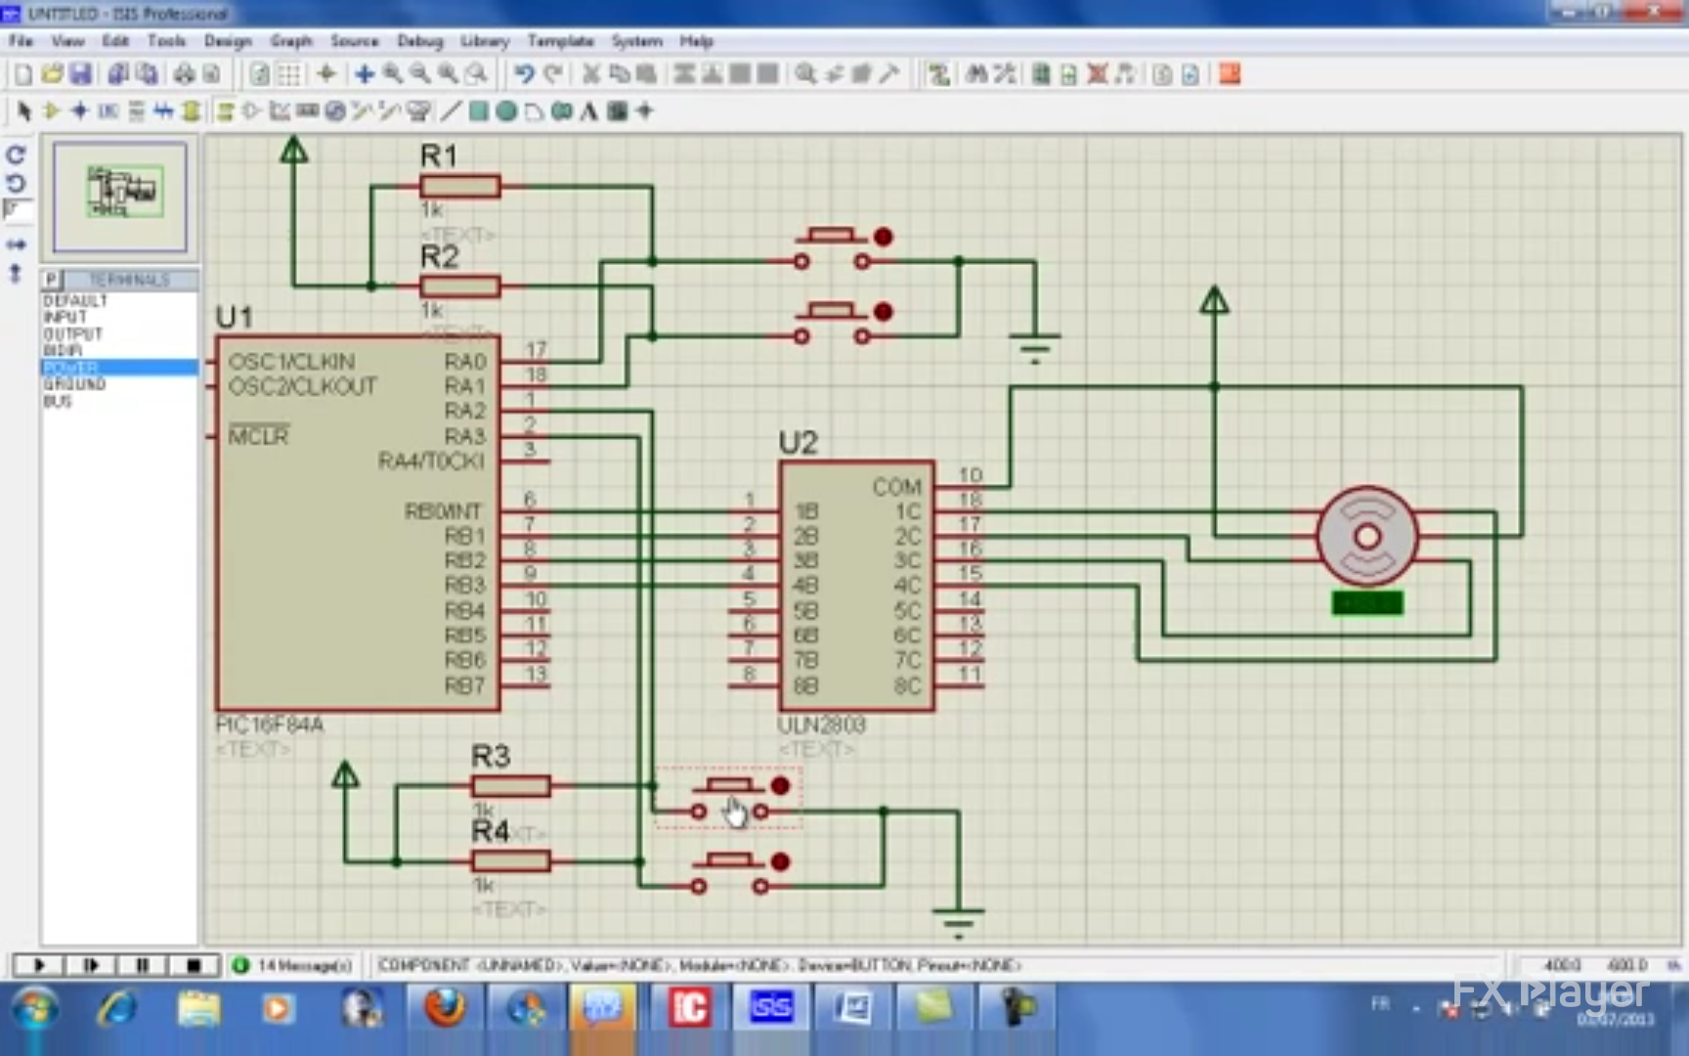This screenshot has width=1689, height=1056.
Task: Zoom to view the entire sheet
Action: (448, 74)
